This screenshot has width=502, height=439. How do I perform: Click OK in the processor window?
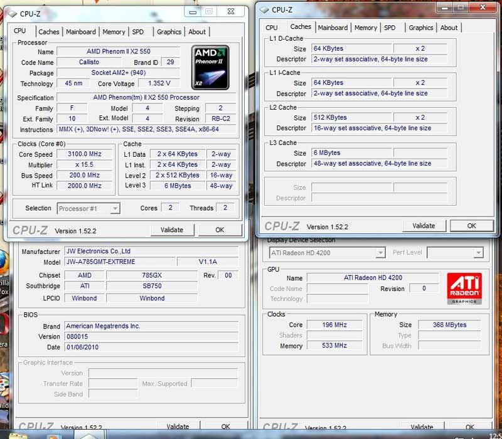(220, 230)
